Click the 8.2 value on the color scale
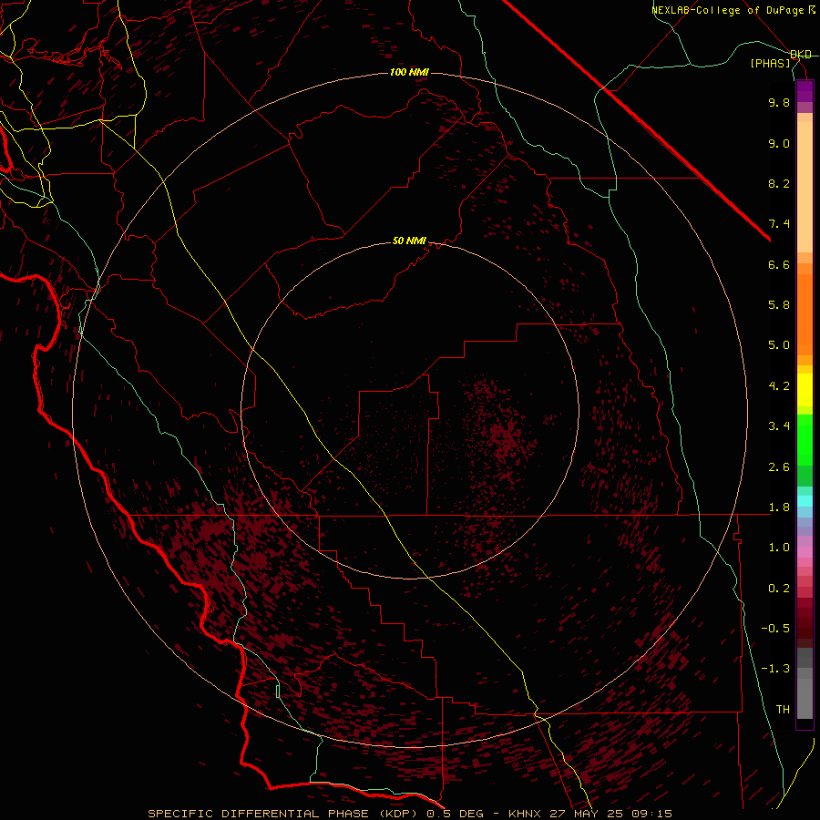The width and height of the screenshot is (820, 820). 779,183
